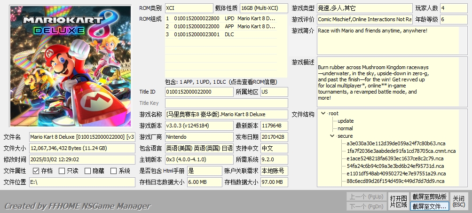The image size is (472, 213).
Task: Click the empty Title Key field
Action: (x=226, y=103)
